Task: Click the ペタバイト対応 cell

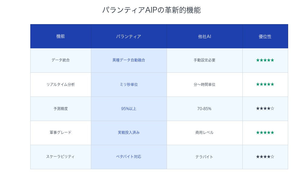Action: (129, 157)
